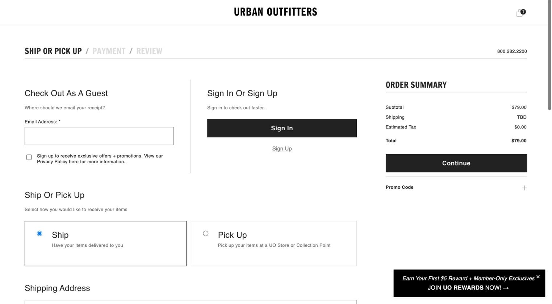Image resolution: width=552 pixels, height=304 pixels.
Task: Click the Sign In button
Action: [x=282, y=128]
